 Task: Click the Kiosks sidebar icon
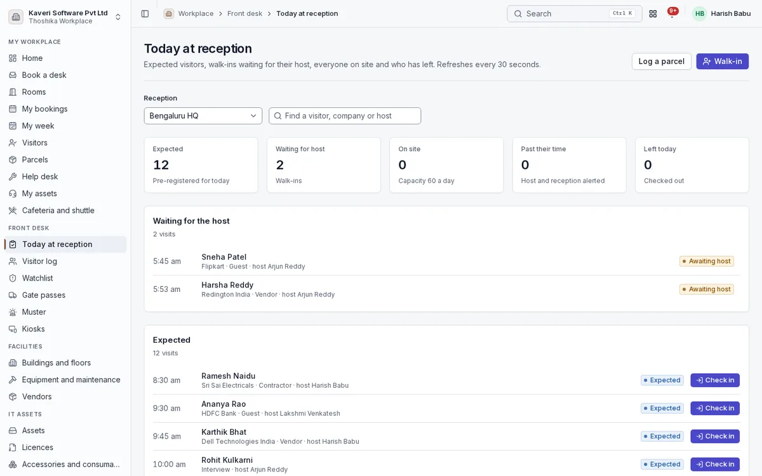(13, 329)
